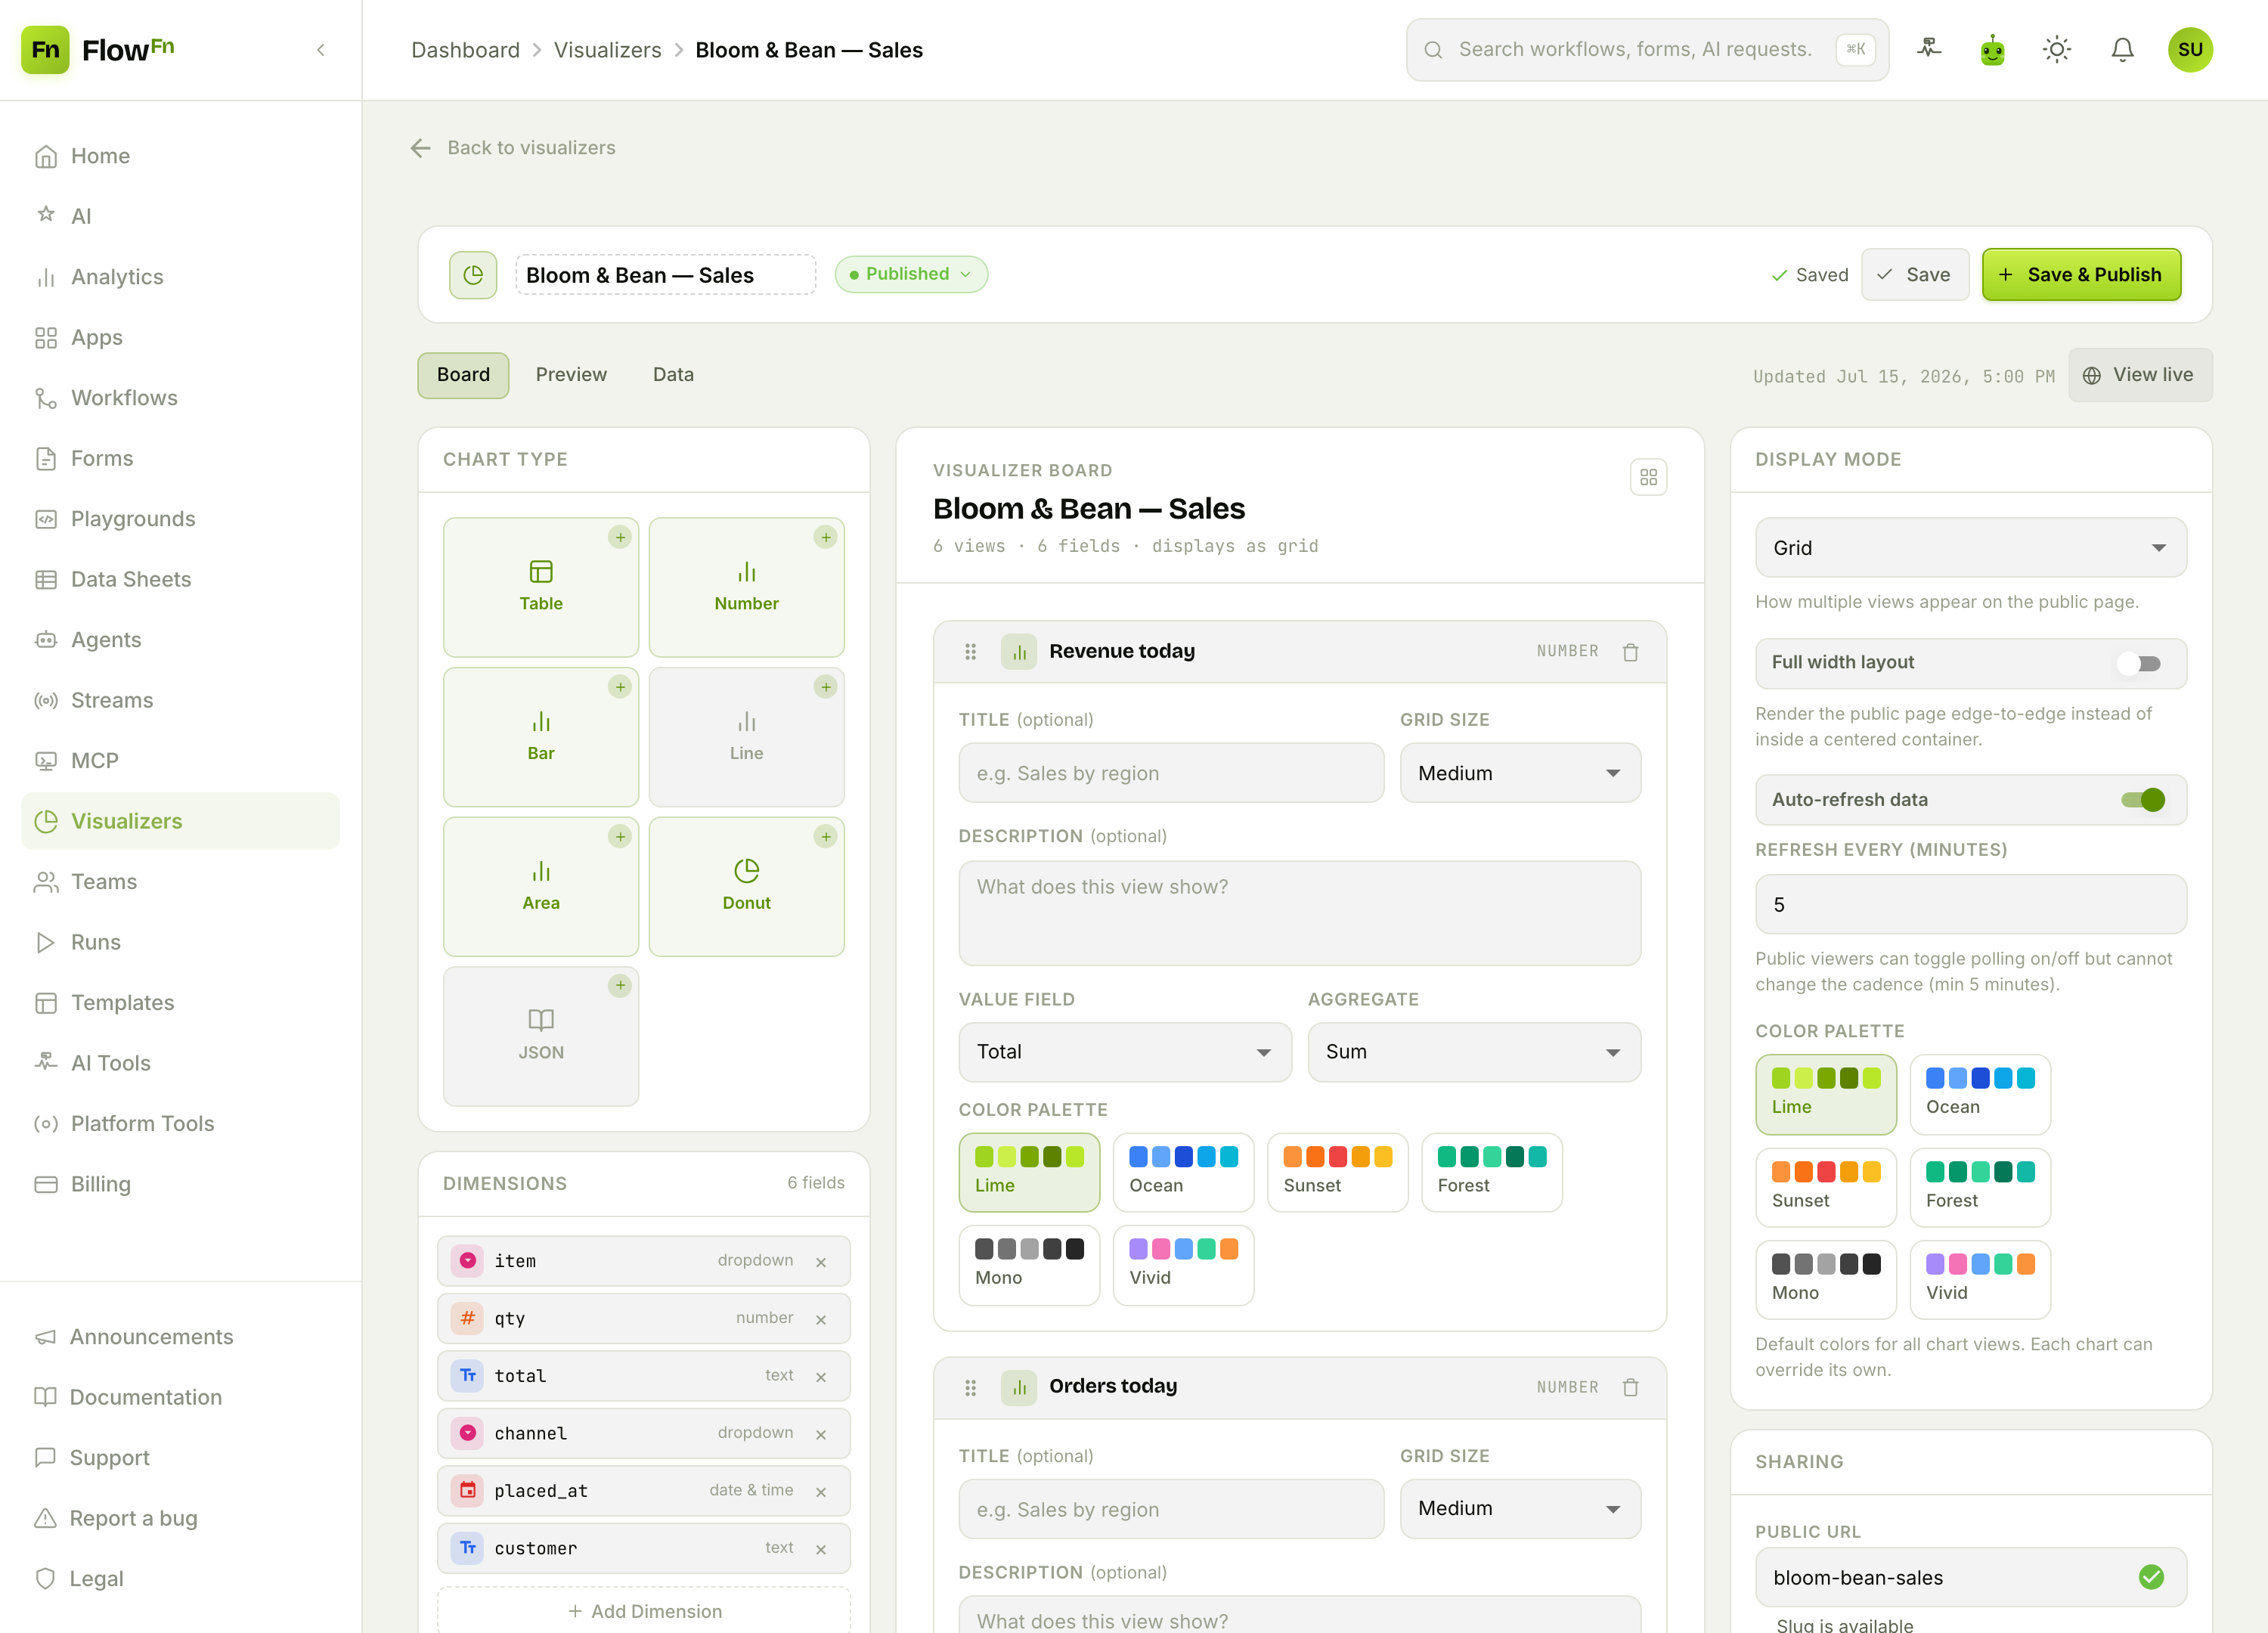Viewport: 2268px width, 1633px height.
Task: Grab the Revenue today drag handle
Action: (970, 652)
